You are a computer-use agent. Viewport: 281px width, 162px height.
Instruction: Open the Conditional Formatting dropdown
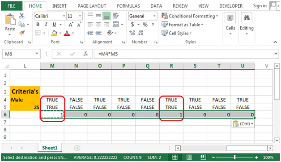click(190, 16)
